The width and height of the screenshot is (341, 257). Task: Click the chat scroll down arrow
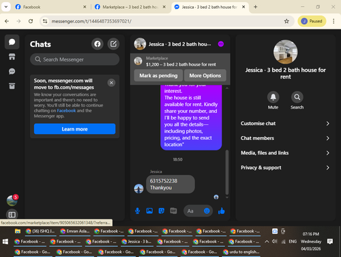[x=227, y=198]
